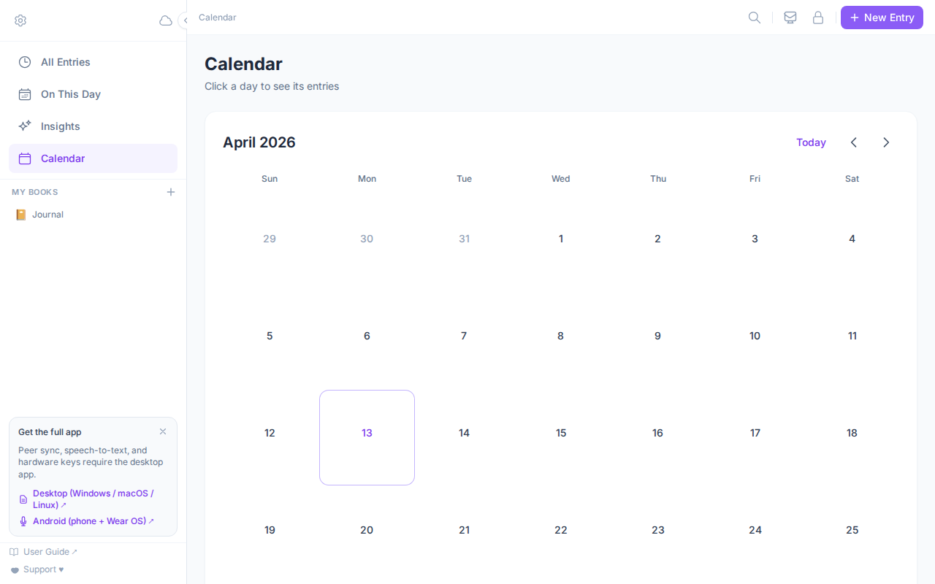935x584 pixels.
Task: Select April 13 on the calendar
Action: pyautogui.click(x=367, y=433)
